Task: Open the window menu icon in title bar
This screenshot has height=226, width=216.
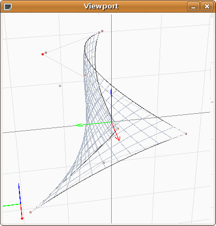Action: tap(8, 7)
